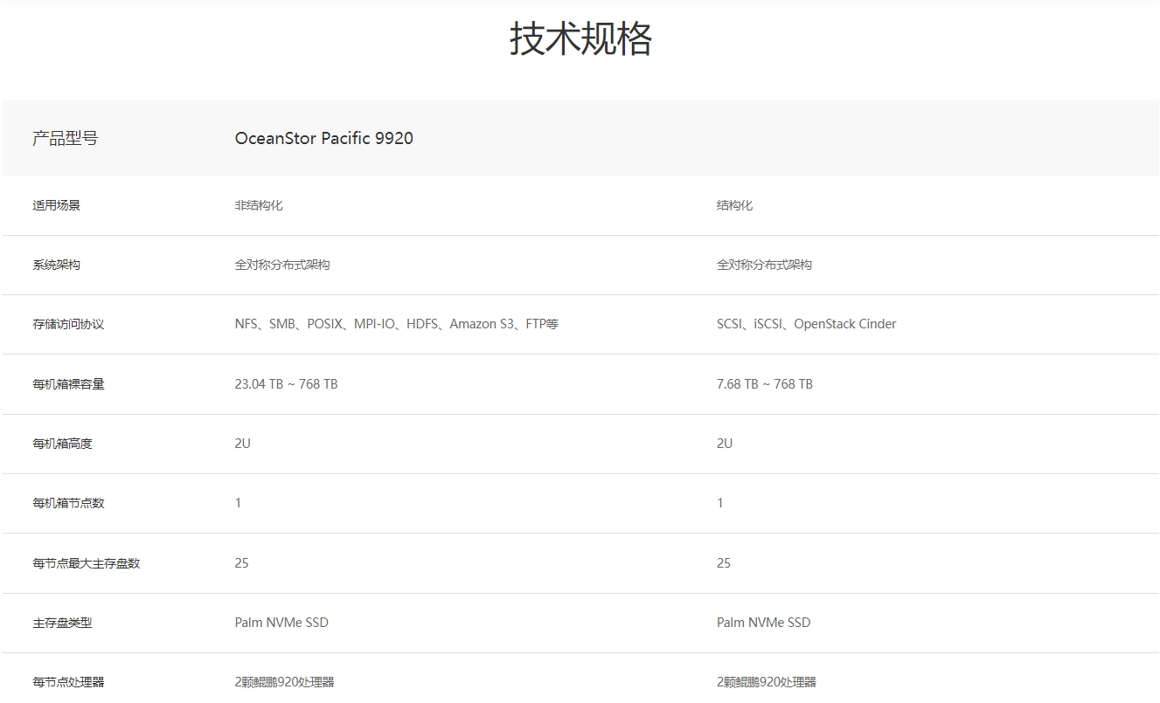Select Palm NVMe SSD in 结构化 column

pyautogui.click(x=763, y=623)
